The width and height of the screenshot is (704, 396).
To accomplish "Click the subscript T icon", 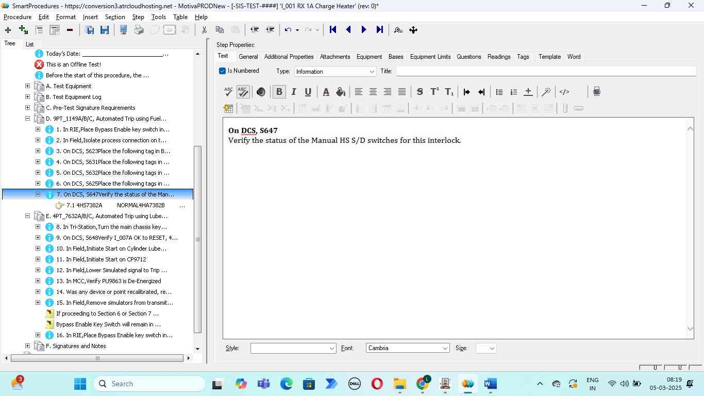I will [449, 92].
